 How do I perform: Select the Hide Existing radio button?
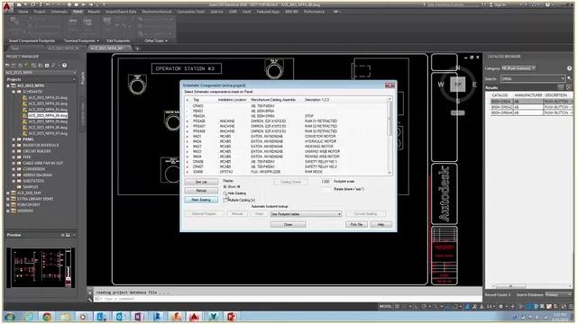click(x=225, y=193)
